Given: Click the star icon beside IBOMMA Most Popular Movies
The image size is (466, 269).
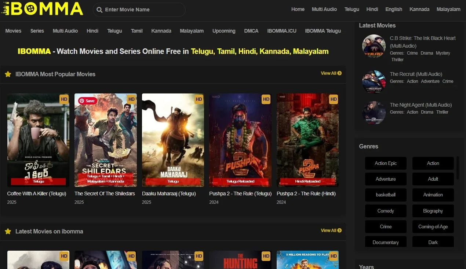Looking at the screenshot, I should pos(8,74).
